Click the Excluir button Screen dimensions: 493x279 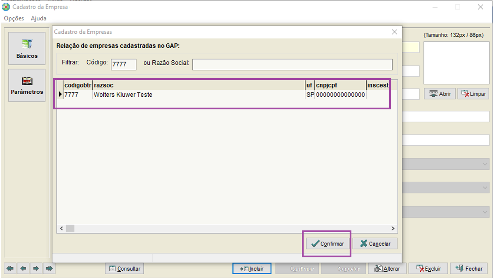click(x=428, y=269)
